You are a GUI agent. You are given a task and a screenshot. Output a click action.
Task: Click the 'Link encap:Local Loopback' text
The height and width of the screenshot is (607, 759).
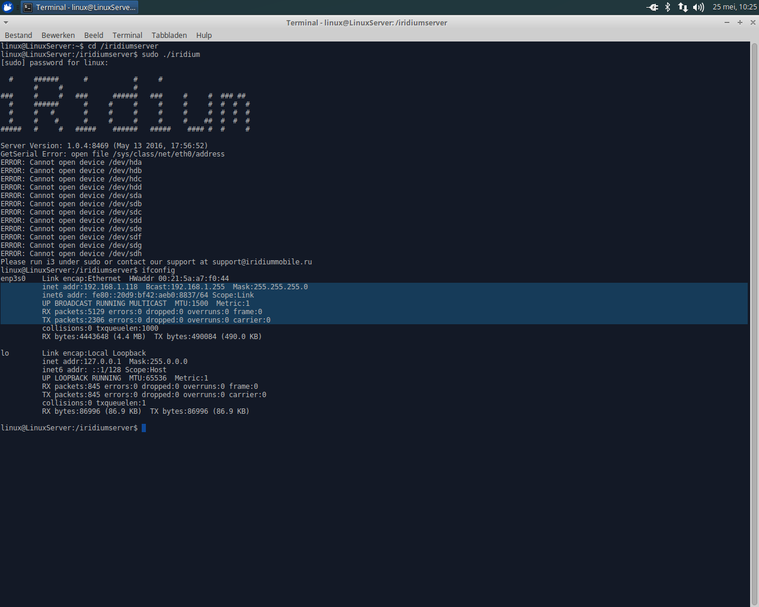click(x=94, y=353)
